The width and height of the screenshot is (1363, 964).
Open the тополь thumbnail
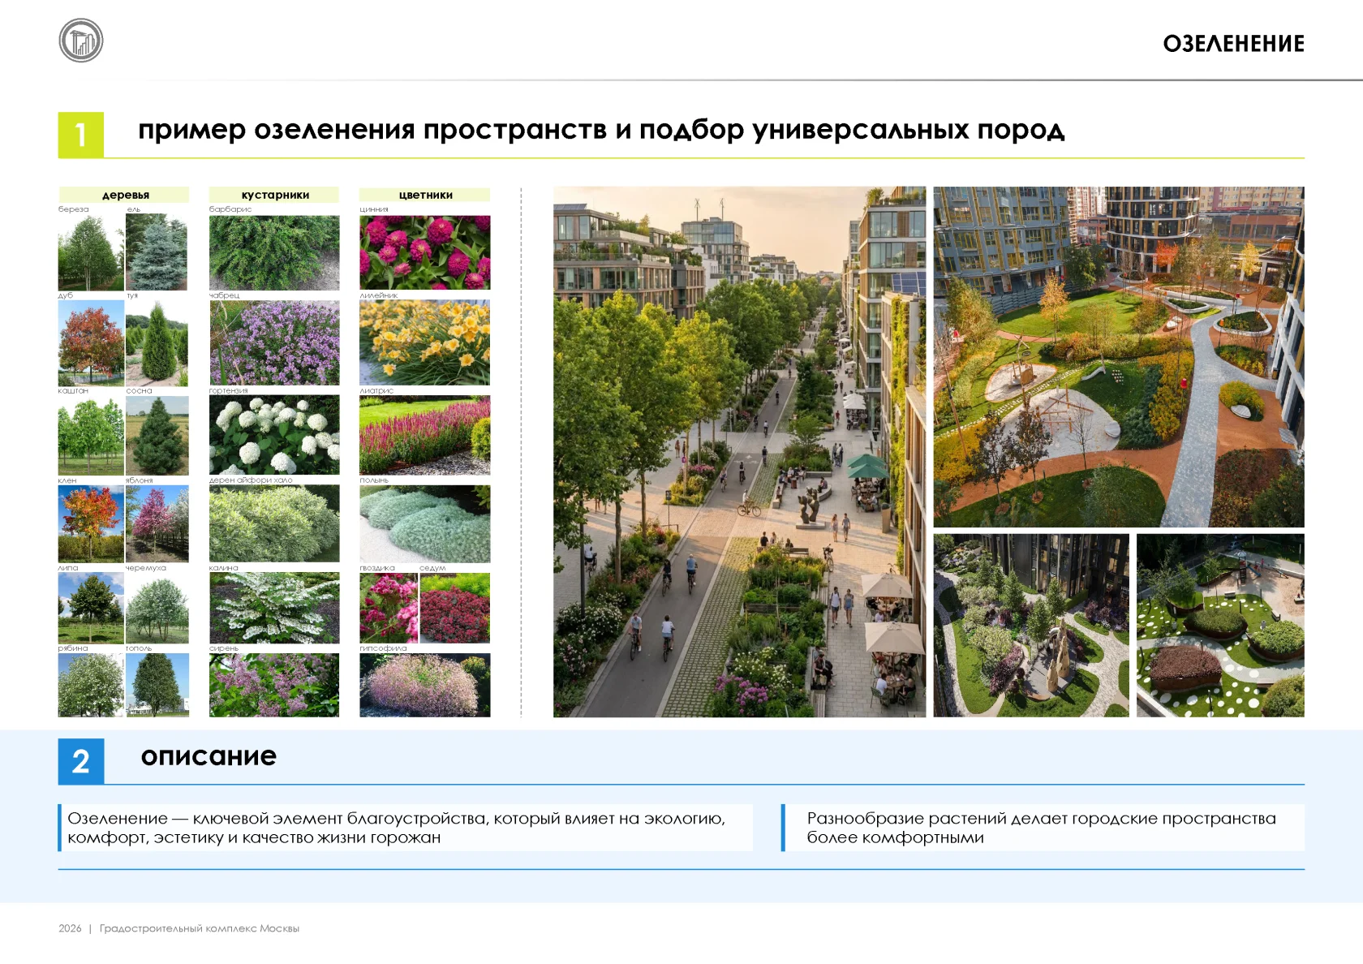(x=157, y=685)
